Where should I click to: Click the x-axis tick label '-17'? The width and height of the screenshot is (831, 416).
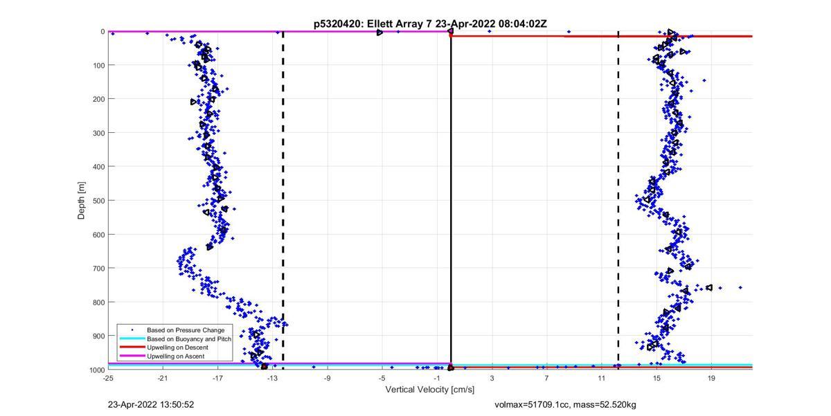(217, 379)
